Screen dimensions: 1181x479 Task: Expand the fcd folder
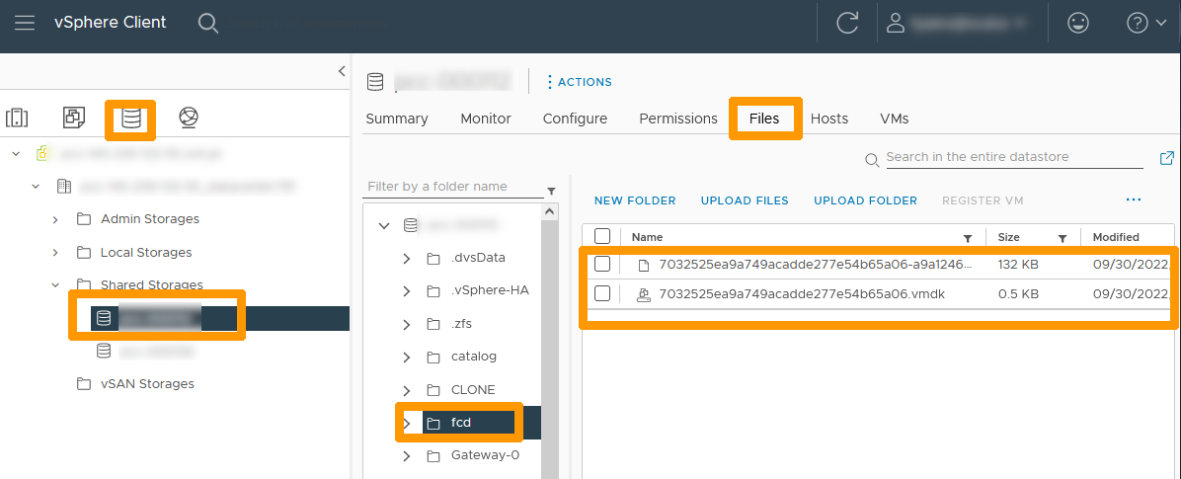pyautogui.click(x=407, y=423)
